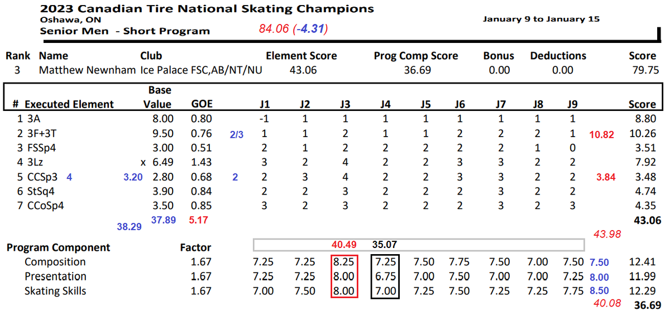Image resolution: width=670 pixels, height=316 pixels.
Task: Click the blue 8.50 Skating Skills annotation
Action: (600, 291)
